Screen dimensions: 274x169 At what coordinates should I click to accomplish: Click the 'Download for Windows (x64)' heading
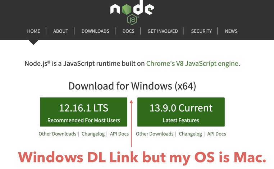click(x=132, y=86)
